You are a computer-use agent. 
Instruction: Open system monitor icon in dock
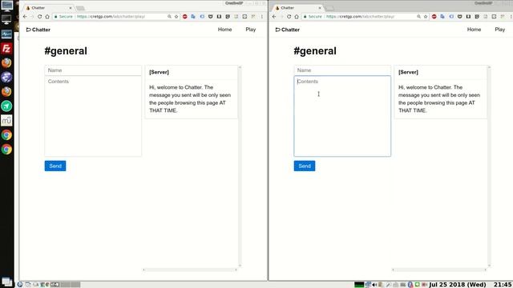[6, 34]
